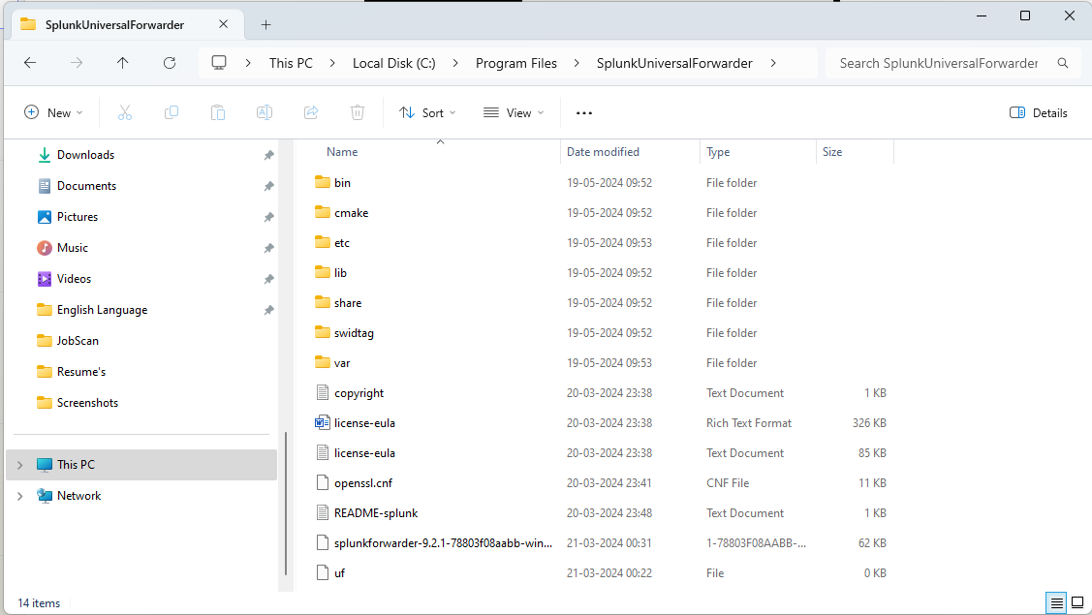Viewport: 1092px width, 615px height.
Task: Click the Cut scissors icon
Action: pyautogui.click(x=125, y=113)
